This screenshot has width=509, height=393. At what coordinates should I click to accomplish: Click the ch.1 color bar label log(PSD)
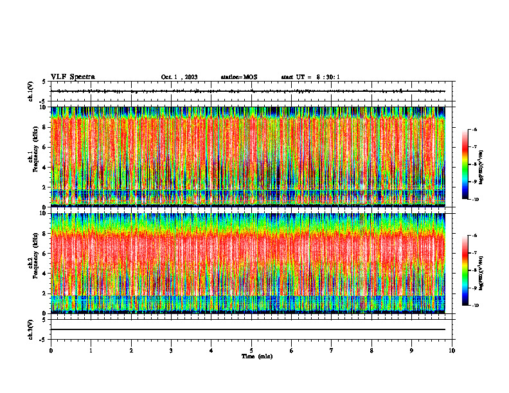coord(481,167)
